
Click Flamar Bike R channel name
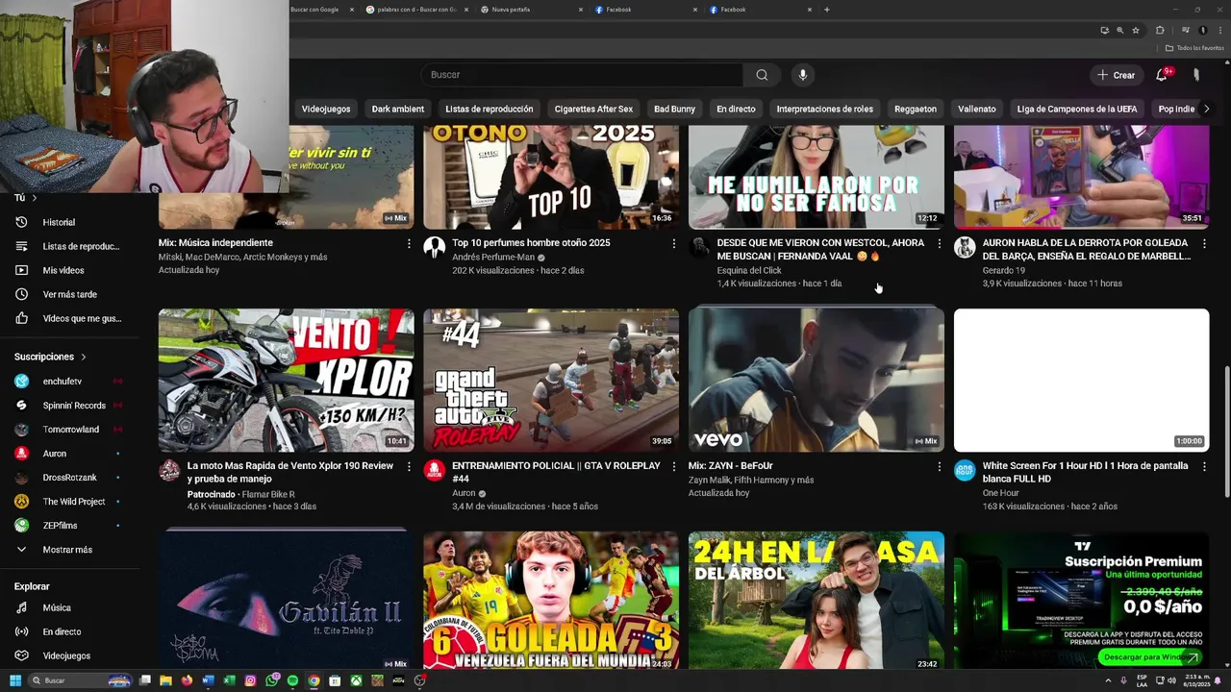[268, 494]
